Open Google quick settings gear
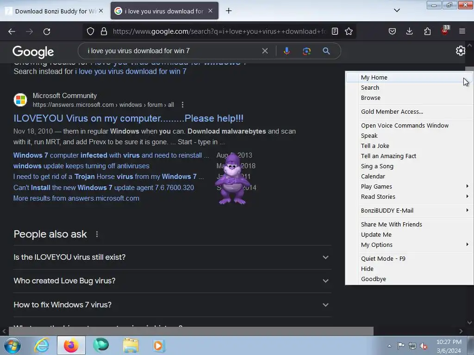474x355 pixels. point(461,51)
